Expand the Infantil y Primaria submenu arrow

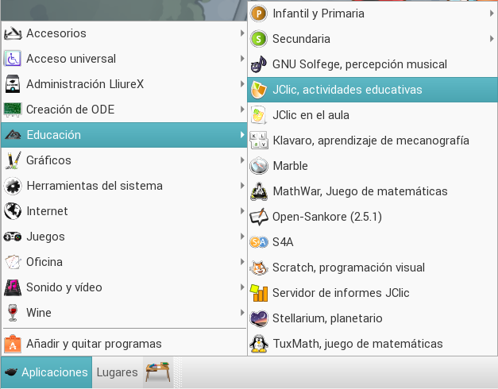[492, 13]
